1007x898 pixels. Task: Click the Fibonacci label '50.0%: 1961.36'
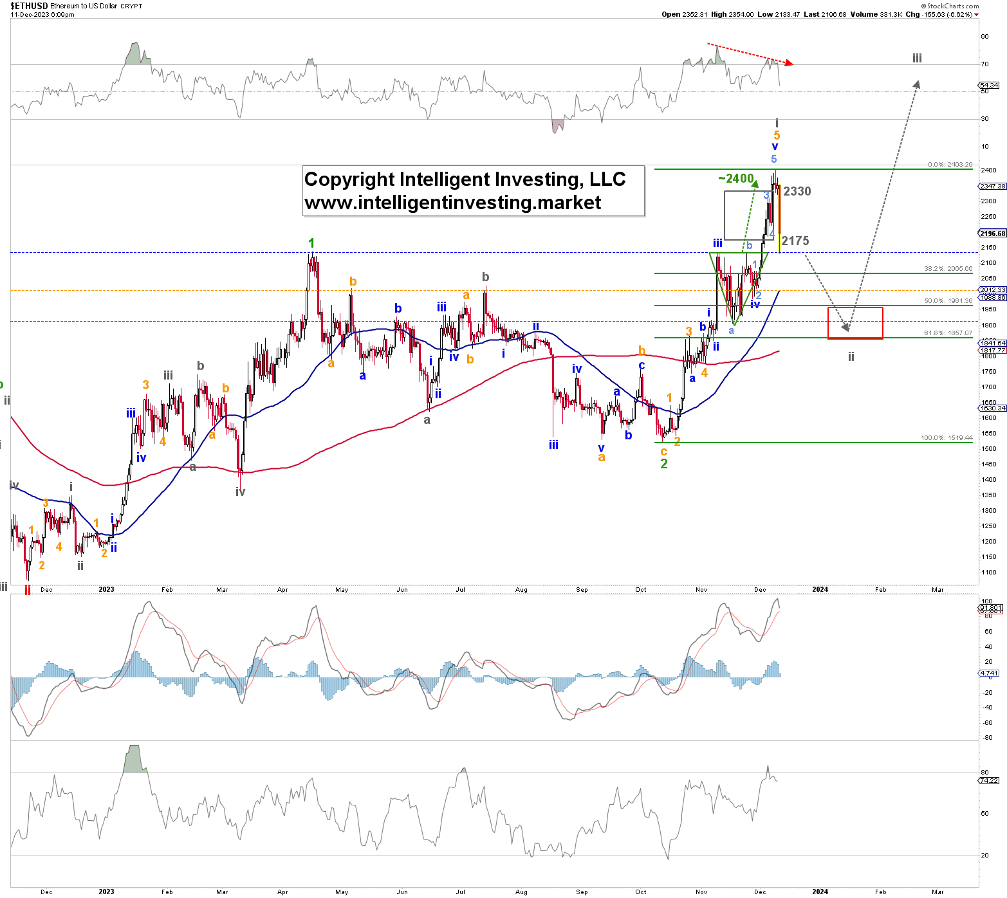pyautogui.click(x=948, y=301)
